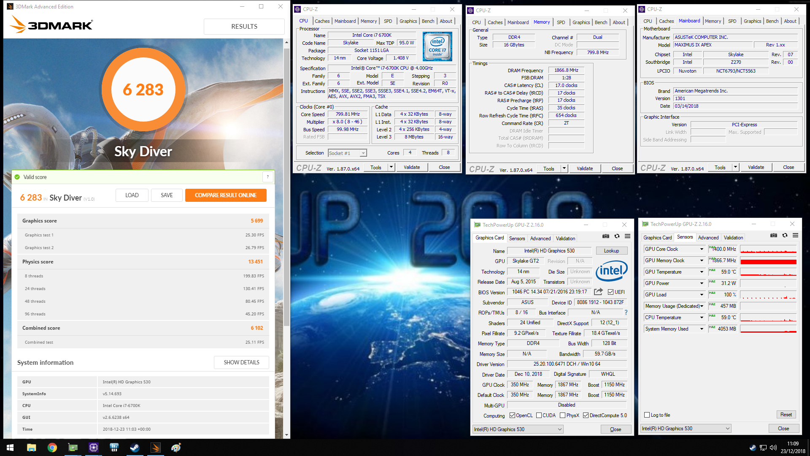Image resolution: width=810 pixels, height=456 pixels.
Task: Open File Explorer from the taskbar
Action: pos(32,448)
